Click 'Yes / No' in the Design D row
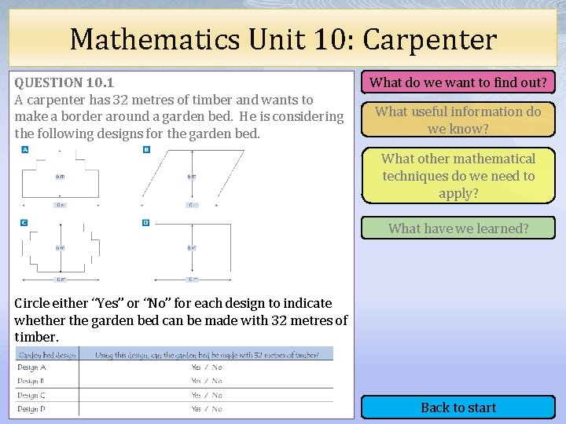 tap(207, 409)
